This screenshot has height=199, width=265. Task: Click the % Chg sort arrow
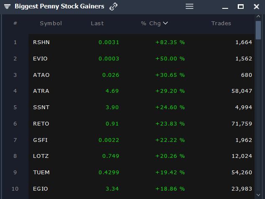point(166,23)
